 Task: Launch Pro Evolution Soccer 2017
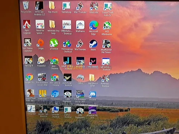(80, 94)
